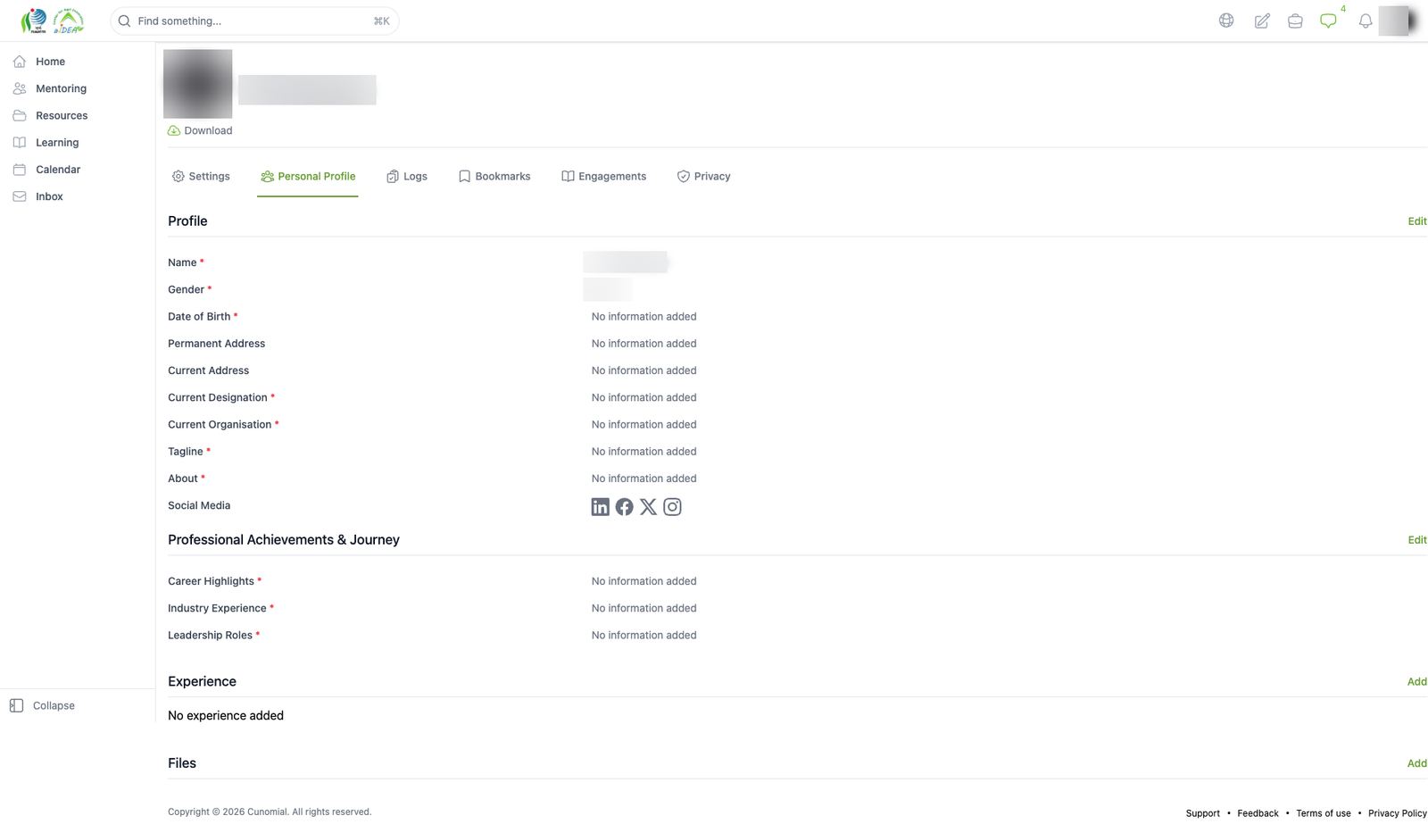Click the Learning book icon
Viewport: 1428px width, 824px height.
point(20,142)
